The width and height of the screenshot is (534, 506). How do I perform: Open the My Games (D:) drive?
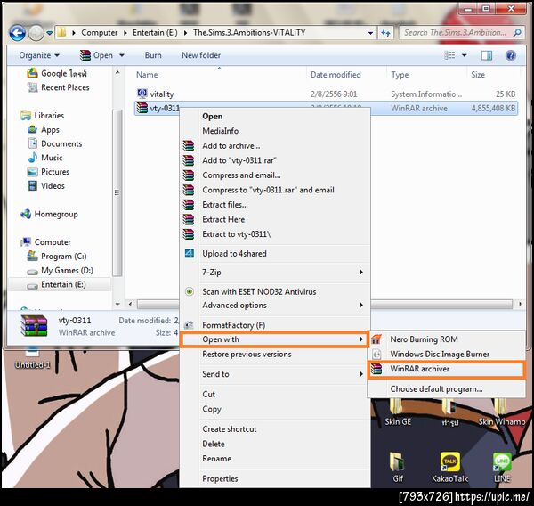click(x=60, y=271)
